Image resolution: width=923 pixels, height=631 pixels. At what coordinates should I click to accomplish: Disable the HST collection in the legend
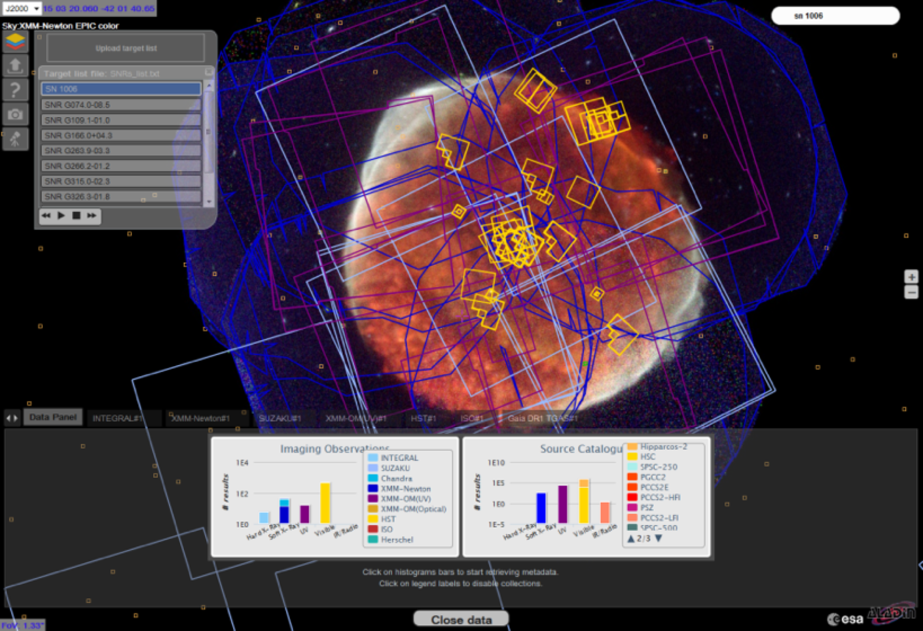point(387,519)
